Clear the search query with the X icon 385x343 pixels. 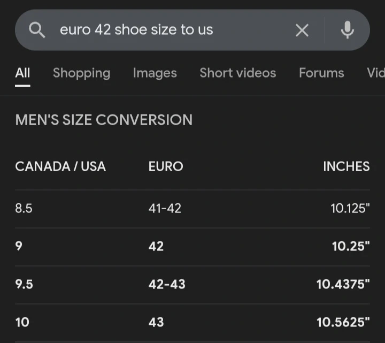coord(302,31)
